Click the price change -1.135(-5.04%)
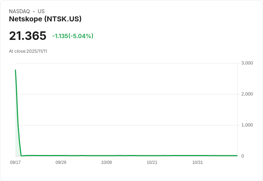263x181 pixels. point(73,36)
